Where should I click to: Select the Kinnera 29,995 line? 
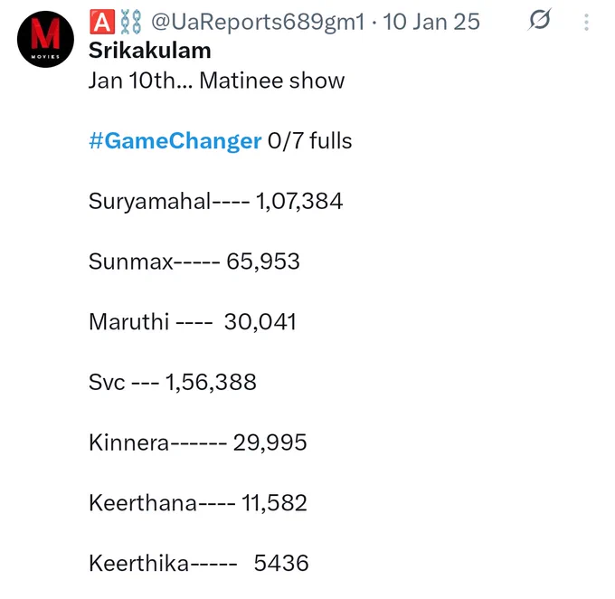coord(198,442)
